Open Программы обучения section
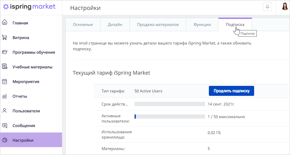 click(x=31, y=52)
